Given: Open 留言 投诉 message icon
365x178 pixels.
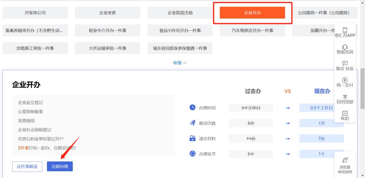Looking at the screenshot, I should point(345,63).
